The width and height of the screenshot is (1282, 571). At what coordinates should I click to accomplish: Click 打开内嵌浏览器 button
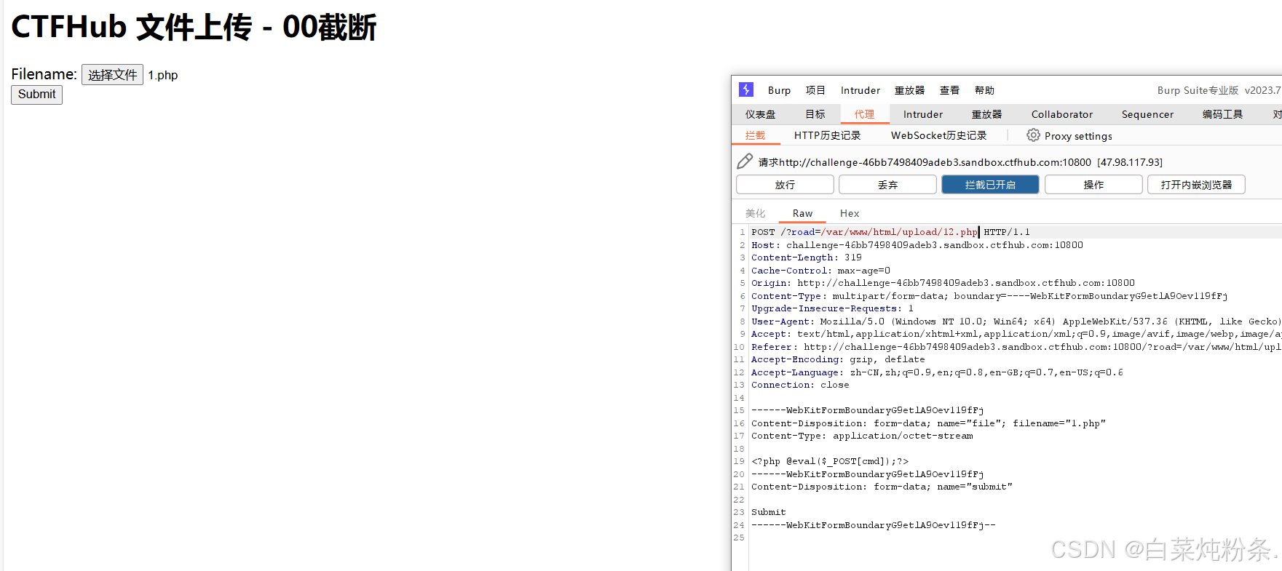pyautogui.click(x=1196, y=185)
